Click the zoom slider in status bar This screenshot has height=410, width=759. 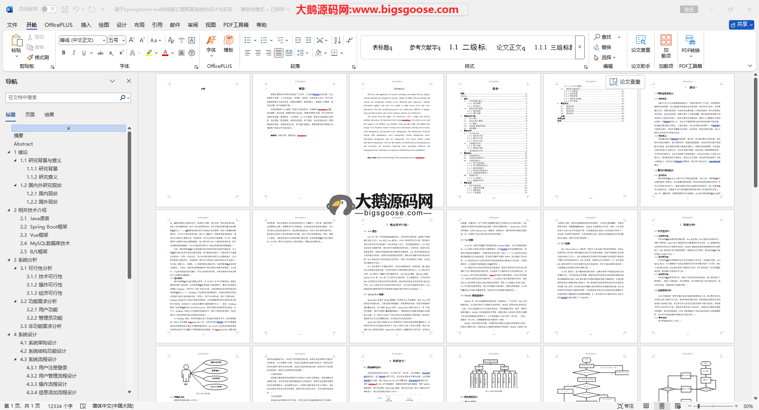tap(699, 406)
